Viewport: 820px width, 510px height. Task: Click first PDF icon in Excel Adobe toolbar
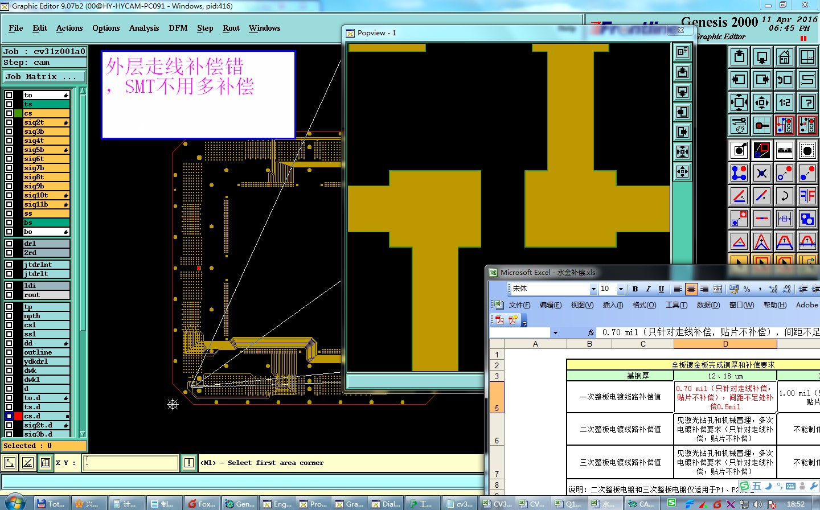click(x=499, y=320)
